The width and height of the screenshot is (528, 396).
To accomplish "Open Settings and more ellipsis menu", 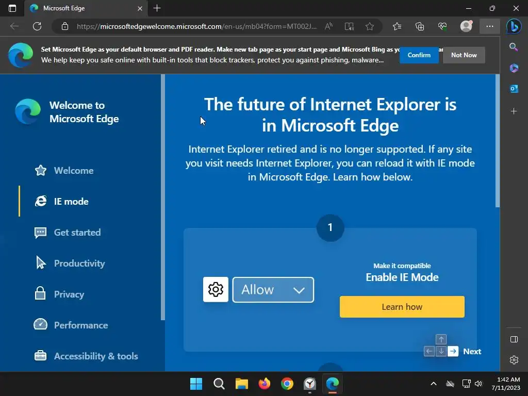I will coord(490,26).
